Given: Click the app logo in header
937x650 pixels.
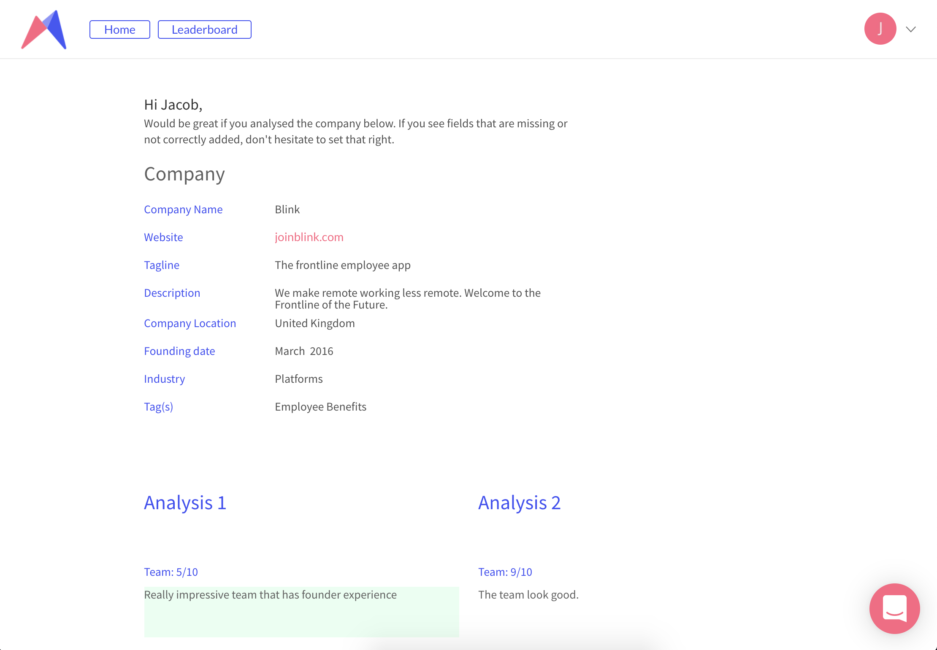Looking at the screenshot, I should 44,30.
